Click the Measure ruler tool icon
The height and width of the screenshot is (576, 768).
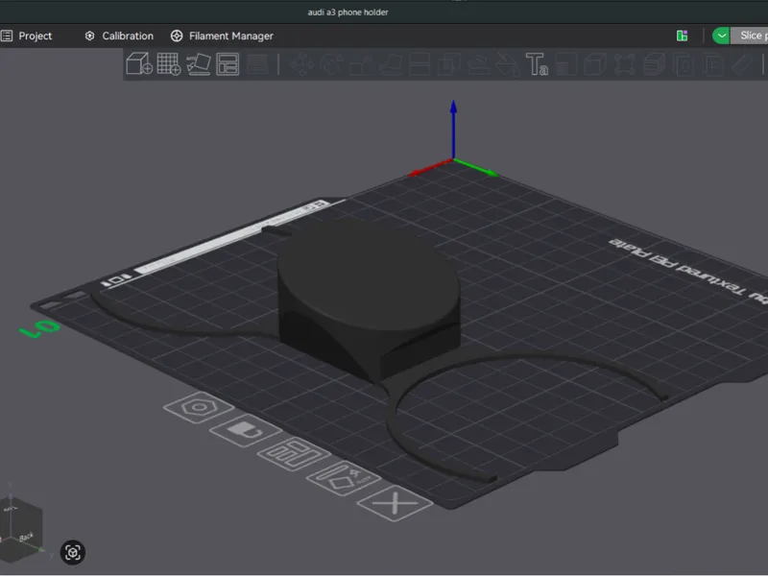[742, 63]
